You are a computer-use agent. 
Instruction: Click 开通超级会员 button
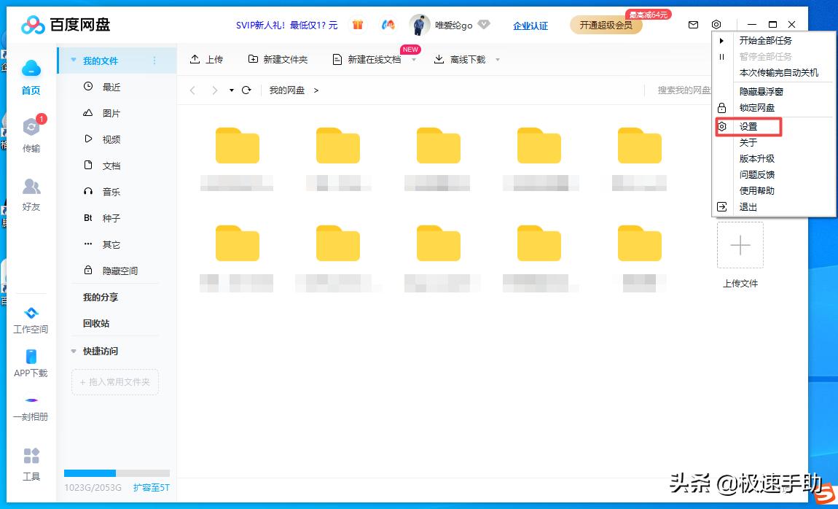[x=606, y=25]
